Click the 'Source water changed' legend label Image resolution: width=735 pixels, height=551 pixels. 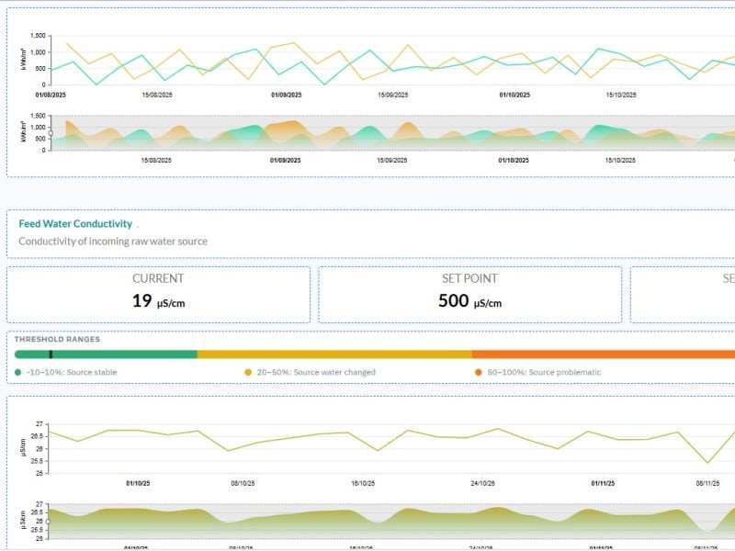tap(315, 372)
